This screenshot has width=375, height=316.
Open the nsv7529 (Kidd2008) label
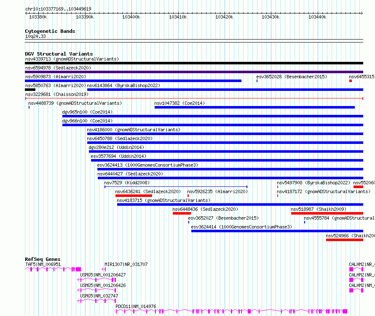pyautogui.click(x=127, y=183)
